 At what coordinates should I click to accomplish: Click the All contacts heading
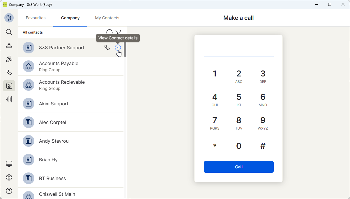33,32
